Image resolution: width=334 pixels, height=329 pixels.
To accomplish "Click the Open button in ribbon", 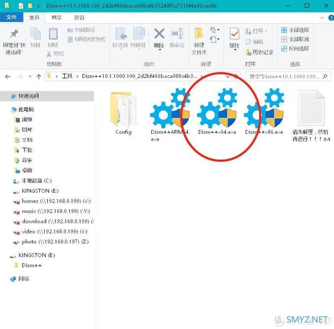I will [256, 31].
